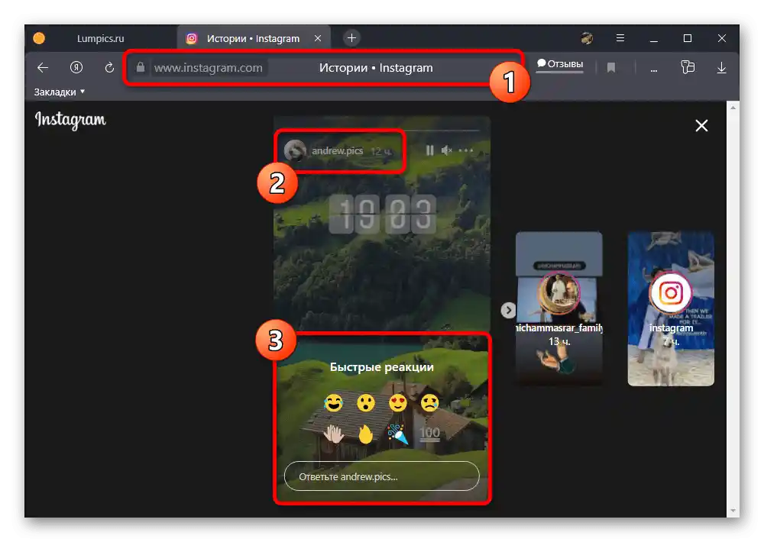
Task: Open the browser hamburger menu
Action: pos(620,38)
